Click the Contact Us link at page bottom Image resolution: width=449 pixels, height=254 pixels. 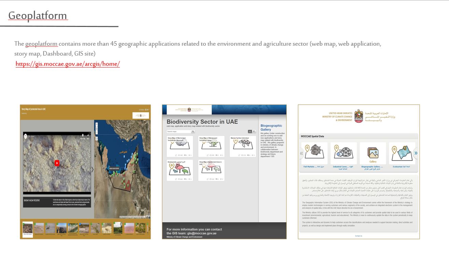click(359, 236)
